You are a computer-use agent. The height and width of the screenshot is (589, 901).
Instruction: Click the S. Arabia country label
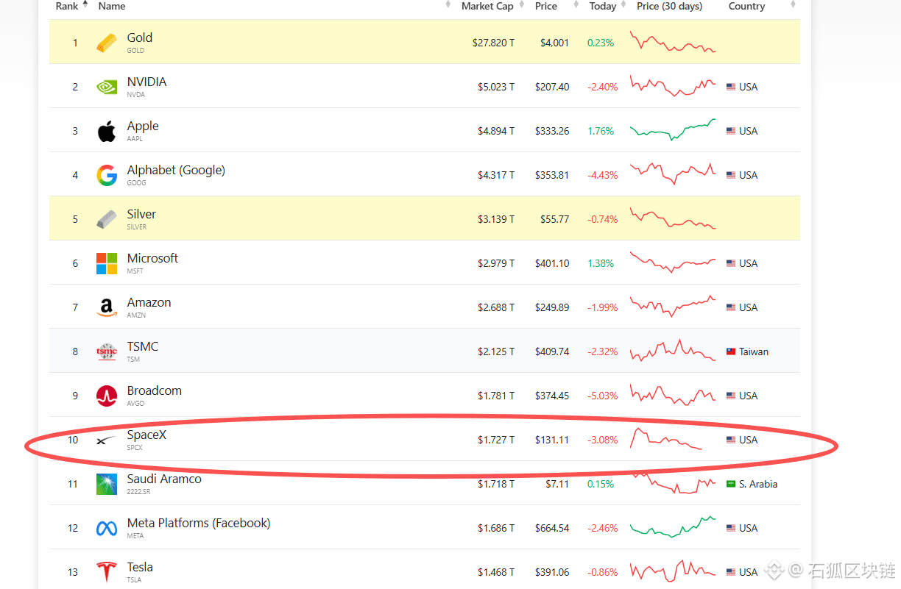click(x=758, y=484)
